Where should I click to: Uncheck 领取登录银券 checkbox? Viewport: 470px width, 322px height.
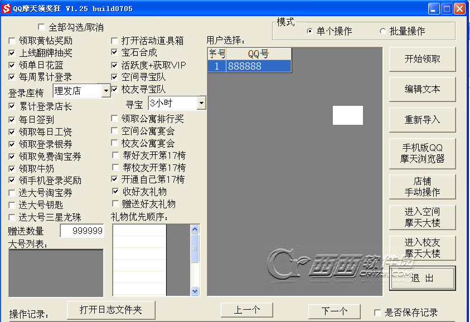click(x=12, y=144)
